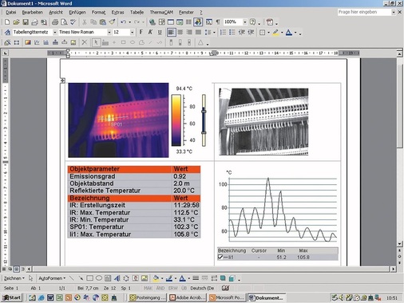The height and width of the screenshot is (303, 404).
Task: Open the Datei menu
Action: tap(11, 12)
